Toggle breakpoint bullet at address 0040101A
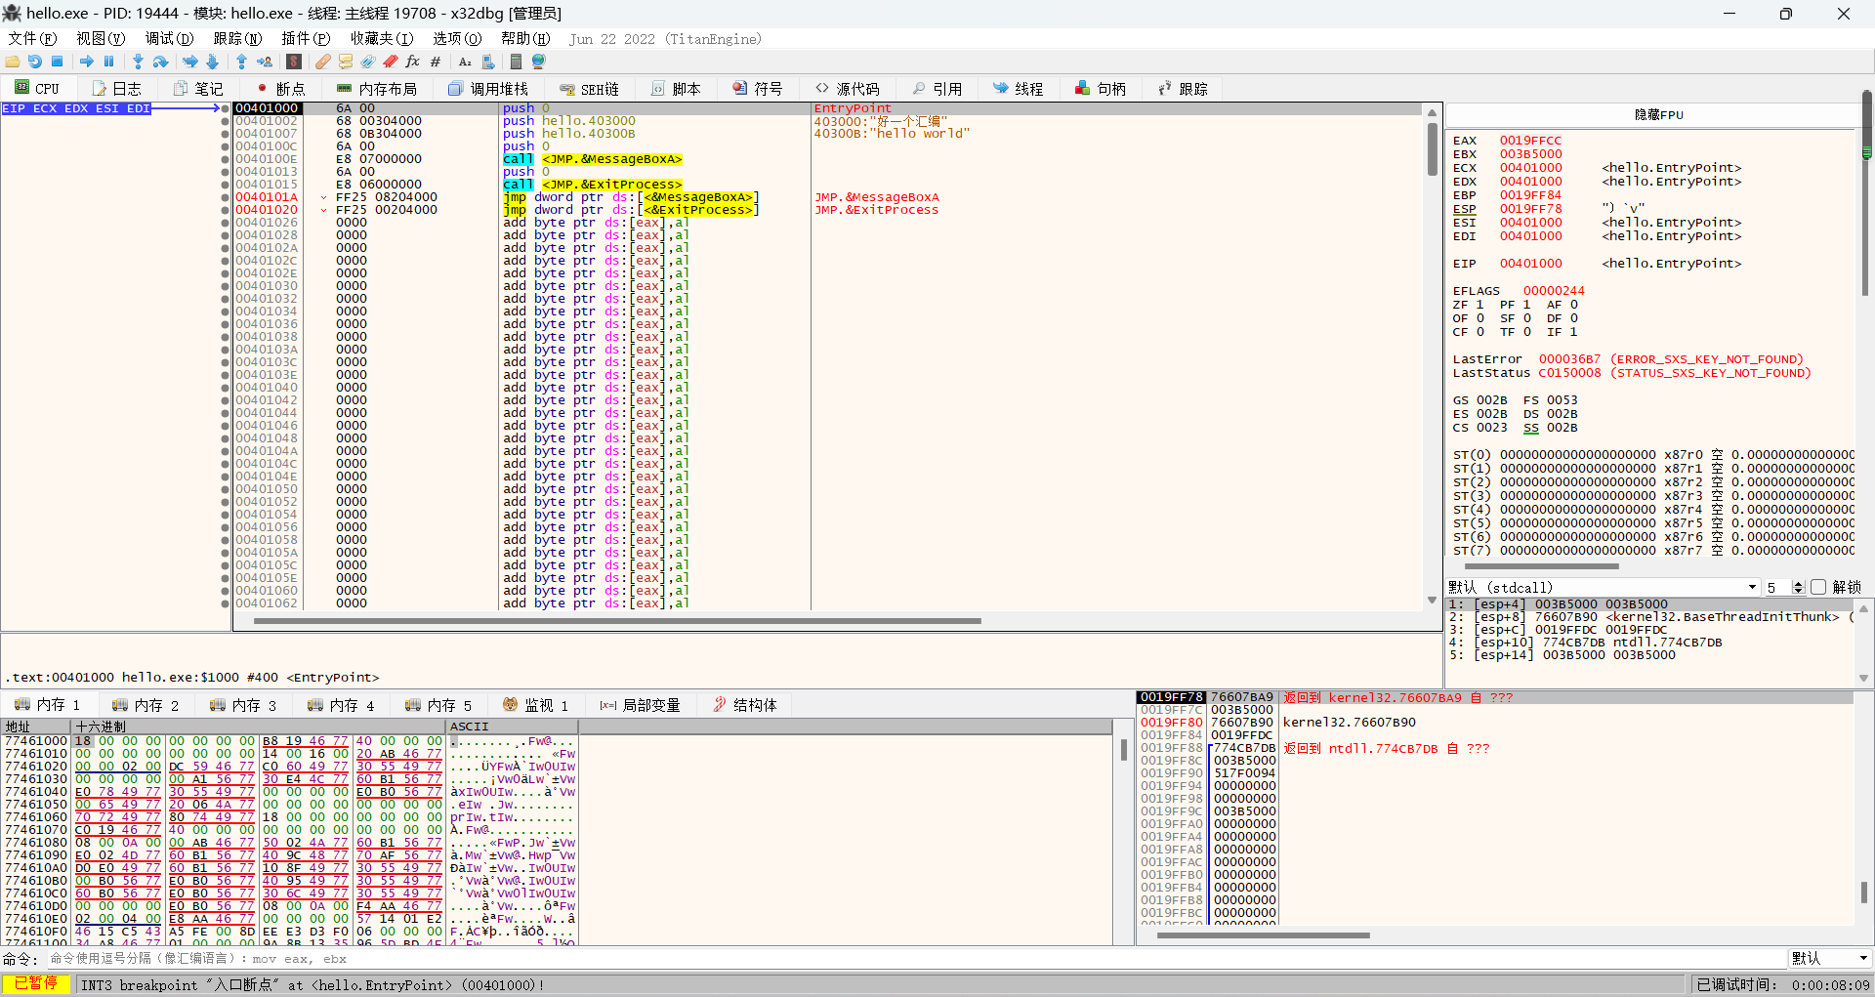Screen dimensions: 1875x997 coord(225,197)
